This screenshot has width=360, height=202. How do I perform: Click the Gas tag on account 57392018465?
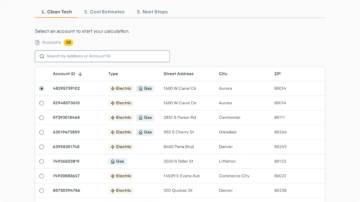click(145, 118)
